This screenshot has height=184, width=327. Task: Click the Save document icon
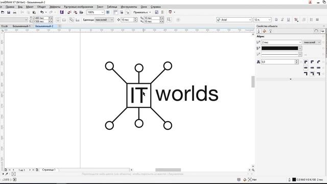[9, 12]
